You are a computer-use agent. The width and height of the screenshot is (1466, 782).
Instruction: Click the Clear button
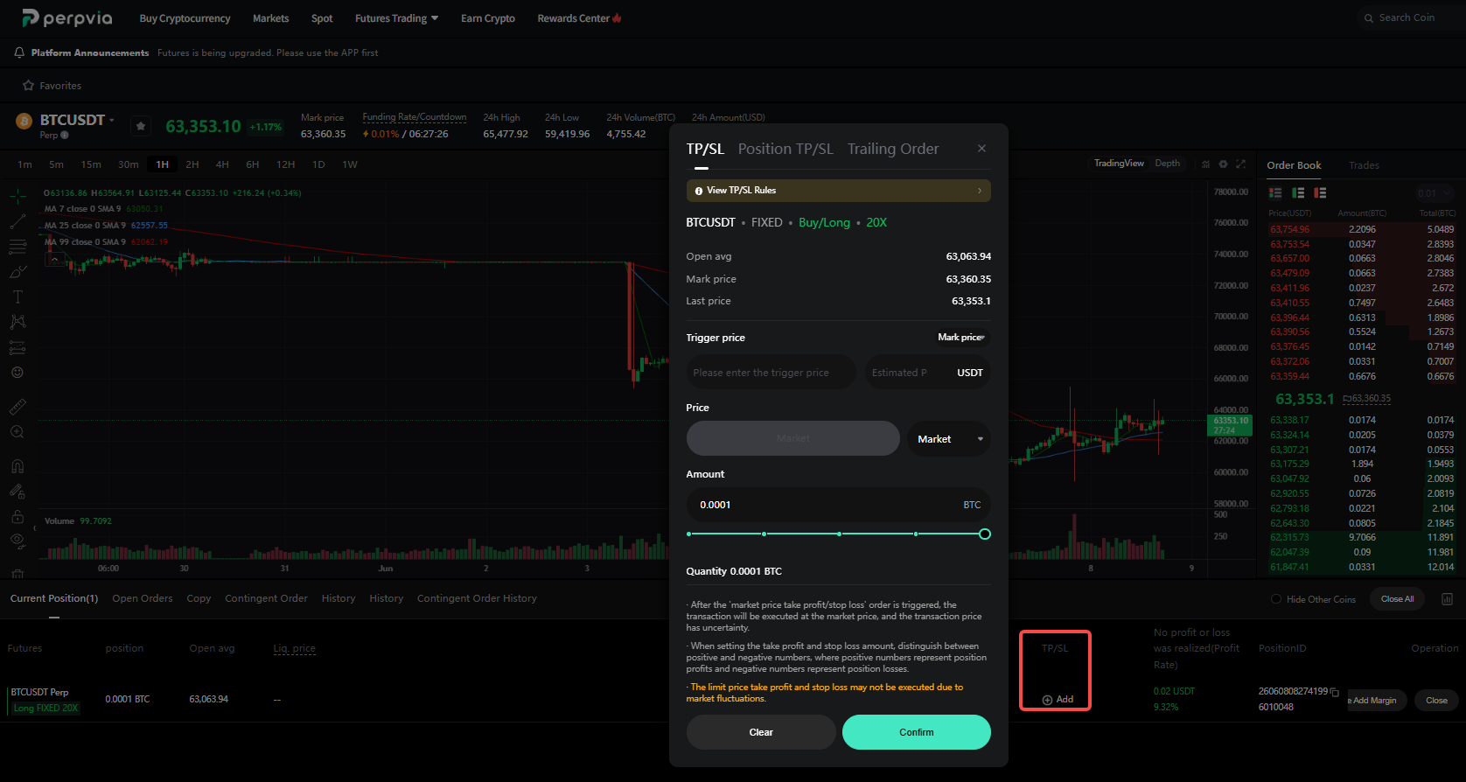coord(761,732)
